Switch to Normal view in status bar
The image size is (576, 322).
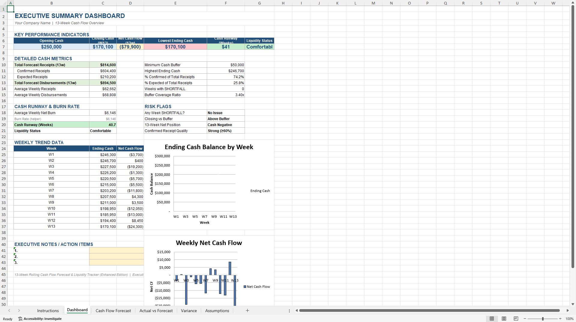[x=492, y=319]
